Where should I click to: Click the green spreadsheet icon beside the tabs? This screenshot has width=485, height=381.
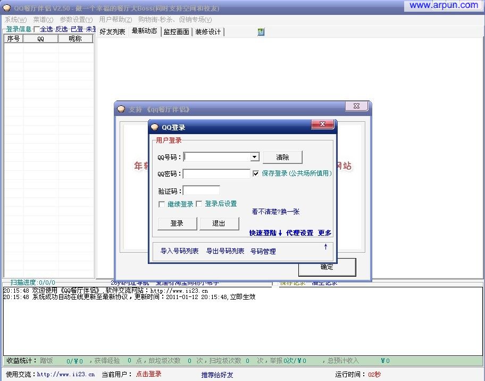pos(261,32)
